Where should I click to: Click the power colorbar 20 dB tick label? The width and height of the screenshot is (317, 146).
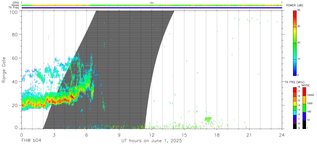click(x=299, y=42)
